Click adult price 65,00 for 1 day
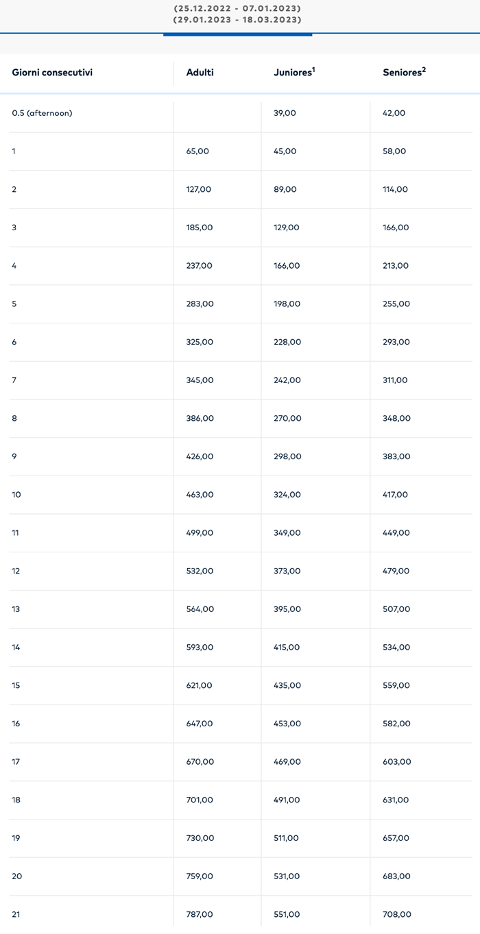This screenshot has width=480, height=934. (x=197, y=151)
